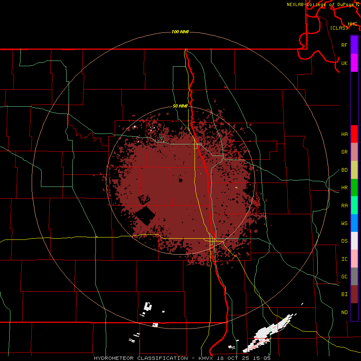Click the WS legend label
The width and height of the screenshot is (361, 361).
(x=344, y=223)
